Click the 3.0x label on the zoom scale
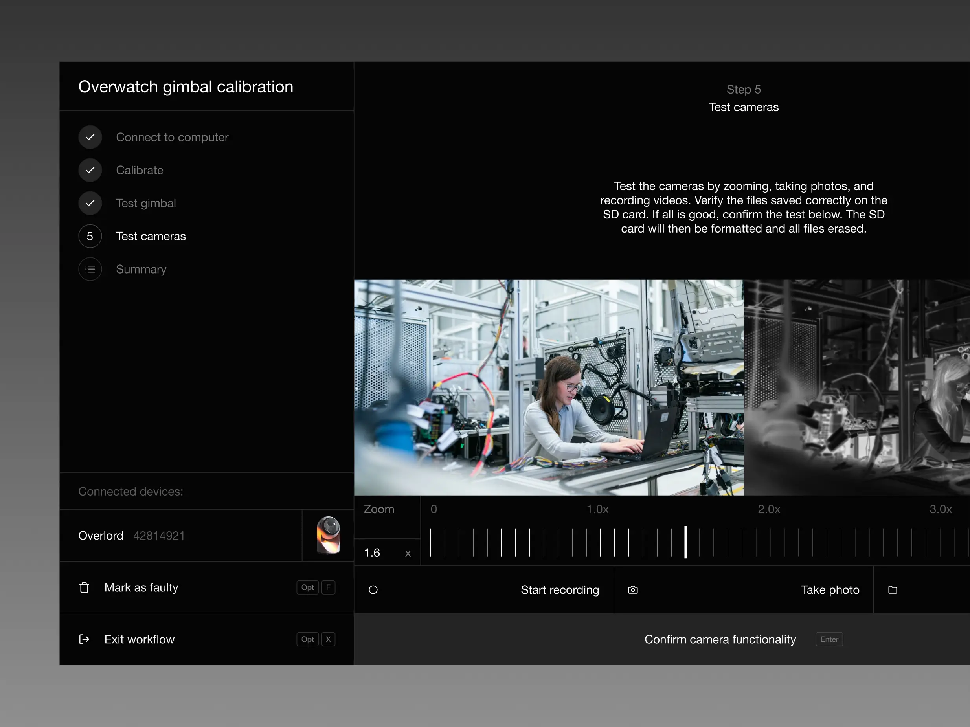970x727 pixels. 941,509
